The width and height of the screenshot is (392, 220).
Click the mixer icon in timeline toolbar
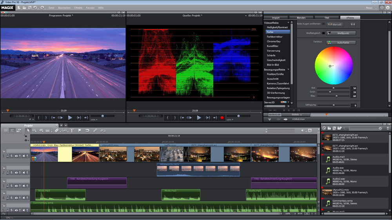[x=310, y=131]
